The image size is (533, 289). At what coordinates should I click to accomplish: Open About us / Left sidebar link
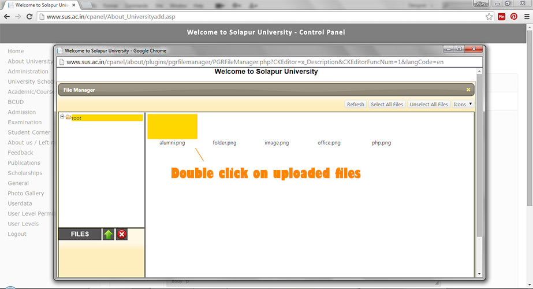point(31,143)
